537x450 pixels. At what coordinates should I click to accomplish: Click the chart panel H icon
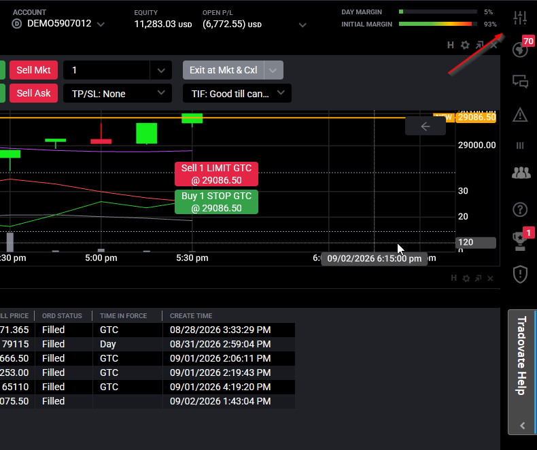[451, 46]
